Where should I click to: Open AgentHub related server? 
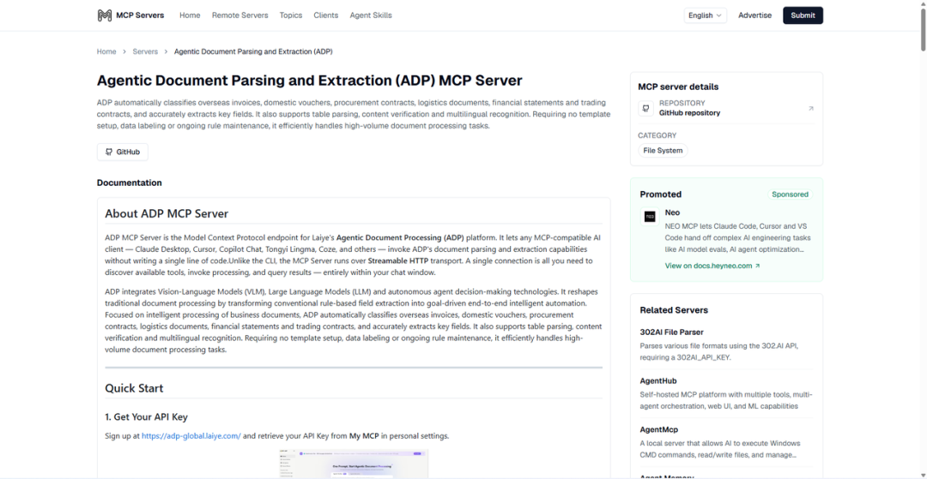(x=658, y=381)
